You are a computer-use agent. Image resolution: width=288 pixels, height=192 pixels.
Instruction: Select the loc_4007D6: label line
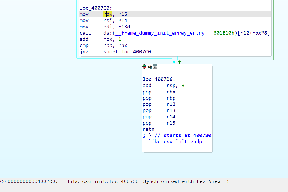click(159, 79)
